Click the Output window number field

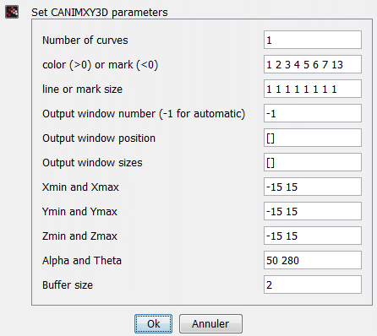pos(313,113)
